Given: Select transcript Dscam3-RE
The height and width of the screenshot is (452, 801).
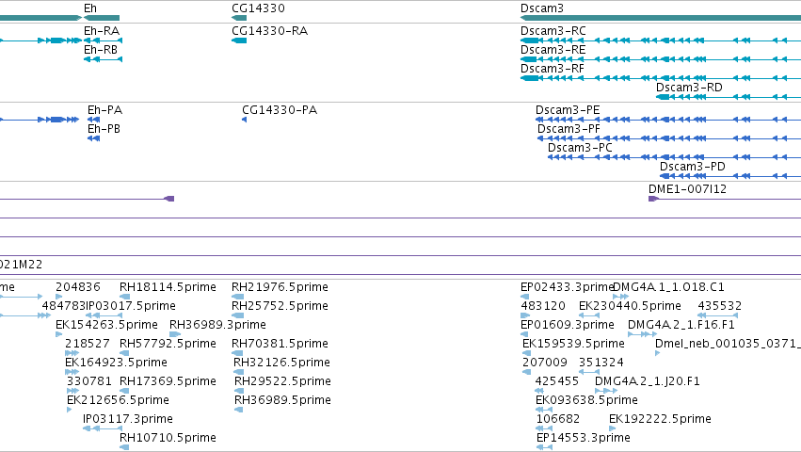Looking at the screenshot, I should coord(553,50).
